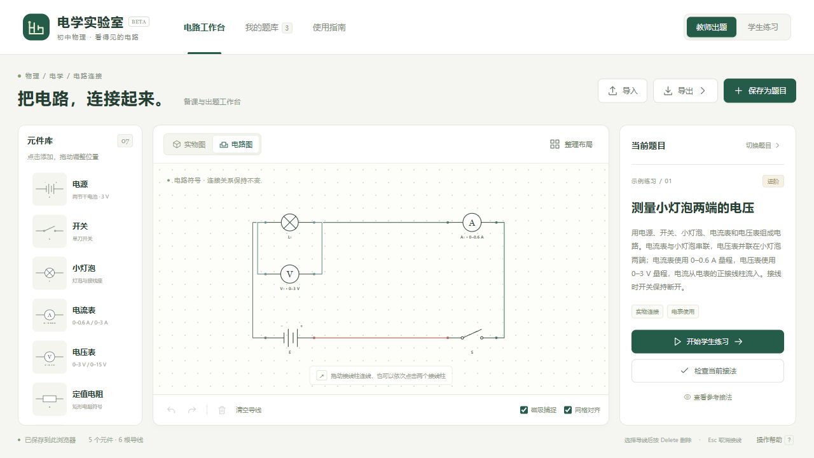Image resolution: width=814 pixels, height=458 pixels.
Task: Add a 小灯泡 from the component library
Action: [80, 274]
